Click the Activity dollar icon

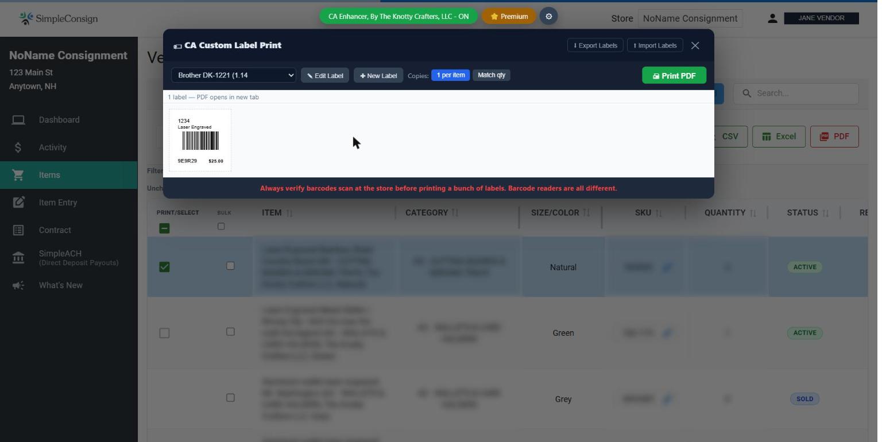18,148
